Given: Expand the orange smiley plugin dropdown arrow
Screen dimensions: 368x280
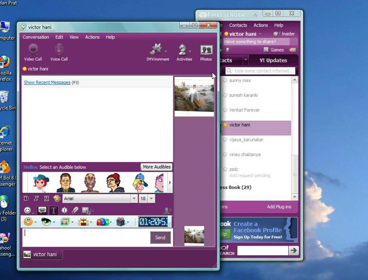Looking at the screenshot, I should tap(35, 222).
